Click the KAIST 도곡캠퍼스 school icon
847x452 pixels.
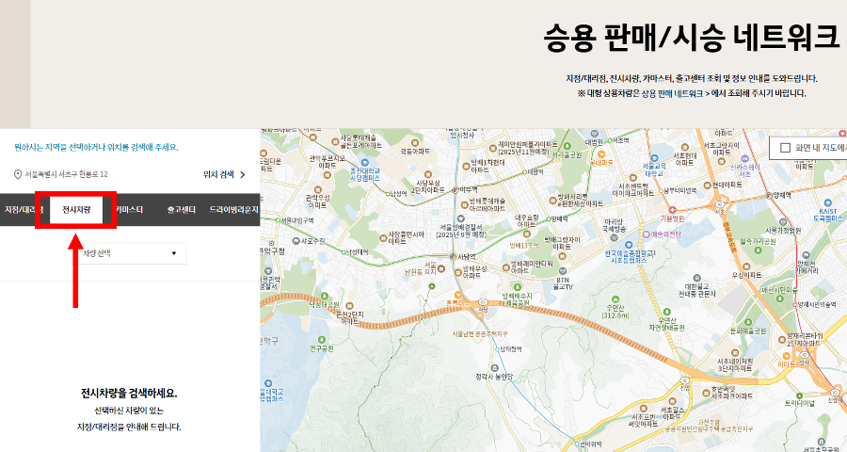827,203
